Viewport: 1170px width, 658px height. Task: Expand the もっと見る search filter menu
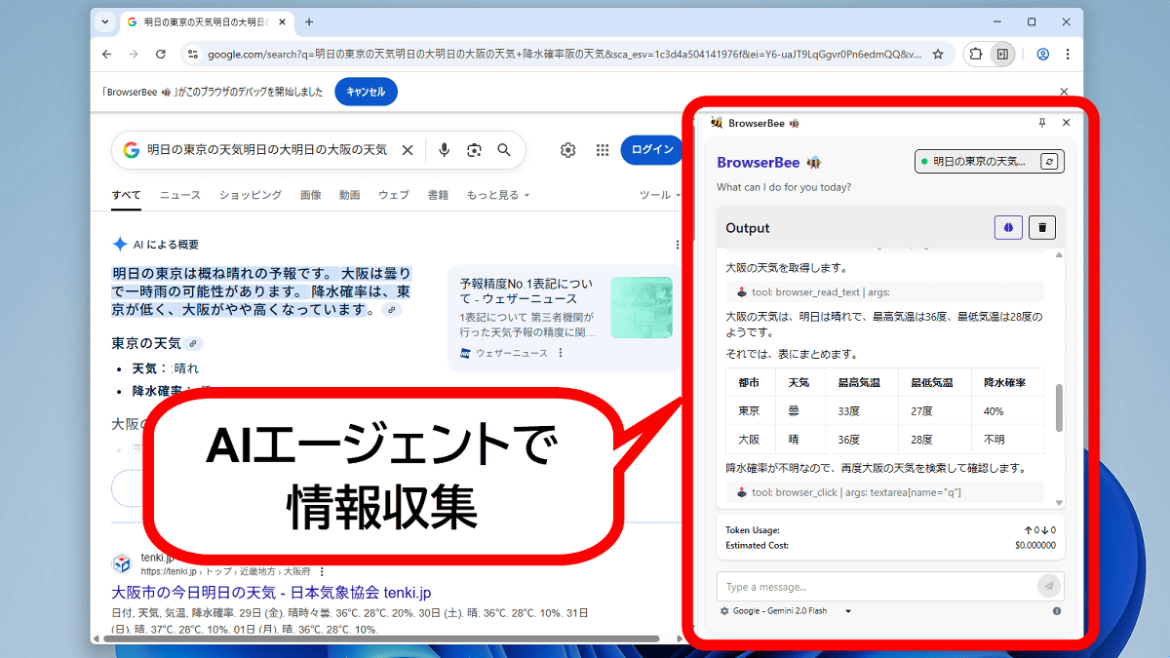pyautogui.click(x=497, y=195)
